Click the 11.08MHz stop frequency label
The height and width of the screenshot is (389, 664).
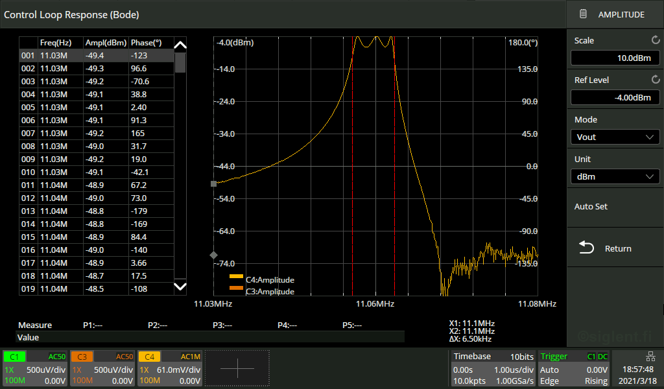pos(537,304)
